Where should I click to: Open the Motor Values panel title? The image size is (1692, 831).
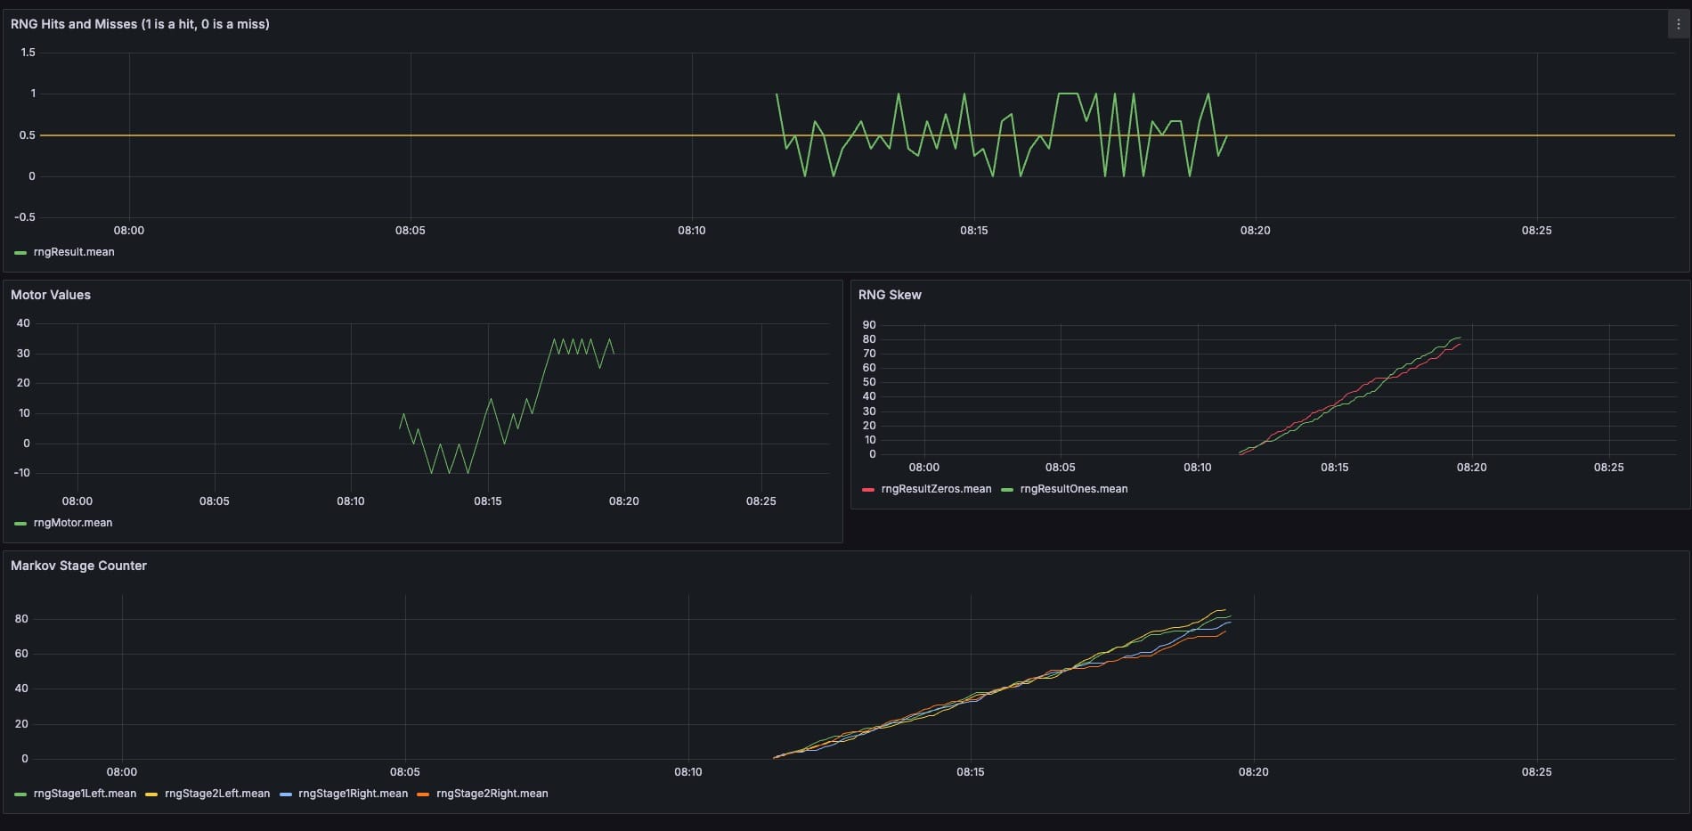[x=51, y=295]
